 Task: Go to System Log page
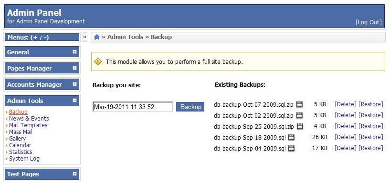24,159
